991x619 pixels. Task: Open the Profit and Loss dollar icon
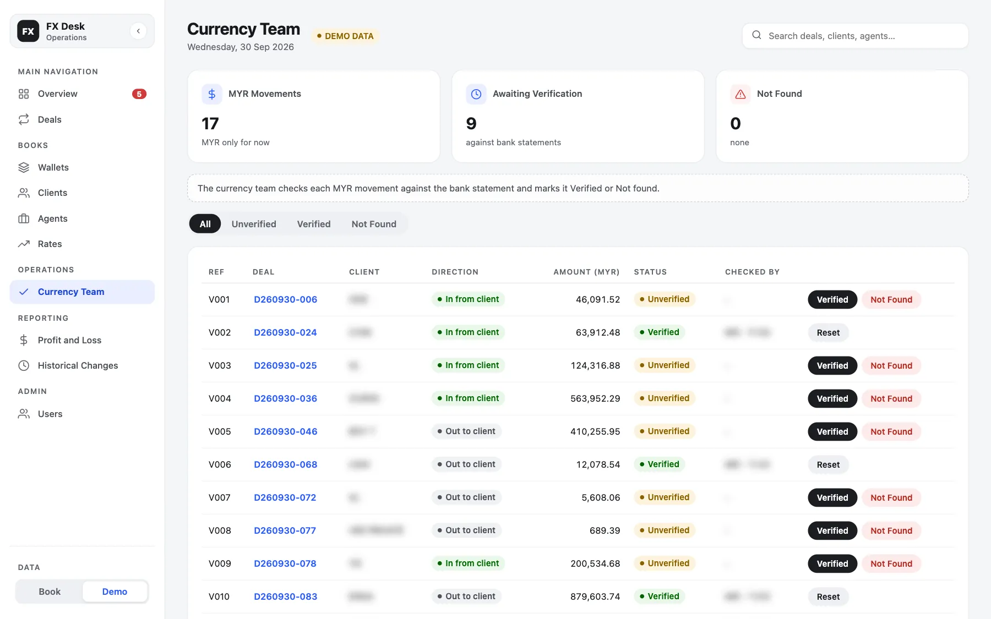click(x=24, y=340)
